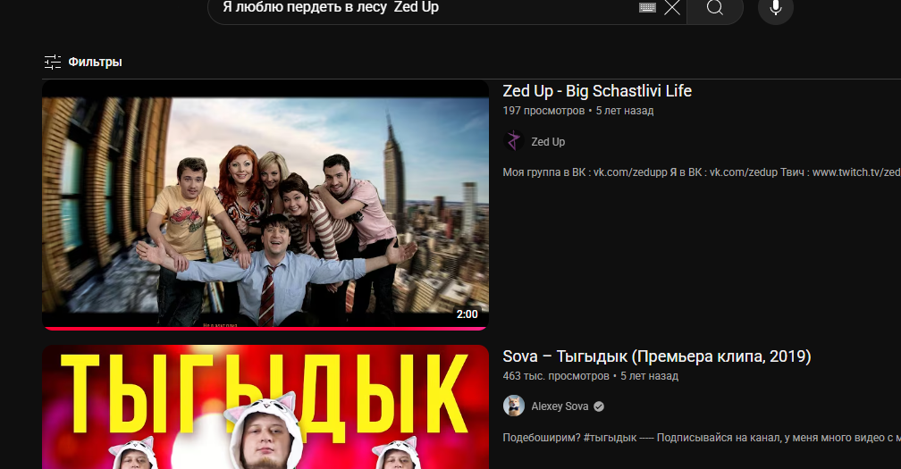Click description 'Подебоширим? #тыгыдык'
This screenshot has height=469, width=901.
[x=702, y=438]
